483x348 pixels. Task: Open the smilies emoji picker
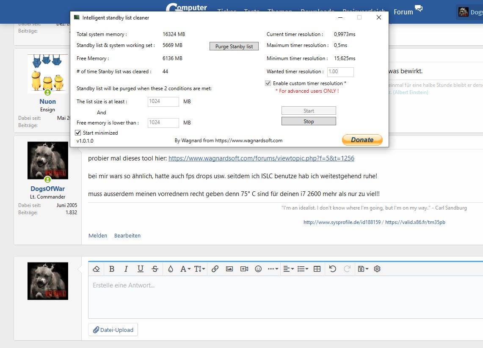259,269
